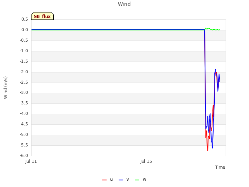Click the y-axis title Wind (m/s)
The height and width of the screenshot is (187, 249).
(5, 88)
